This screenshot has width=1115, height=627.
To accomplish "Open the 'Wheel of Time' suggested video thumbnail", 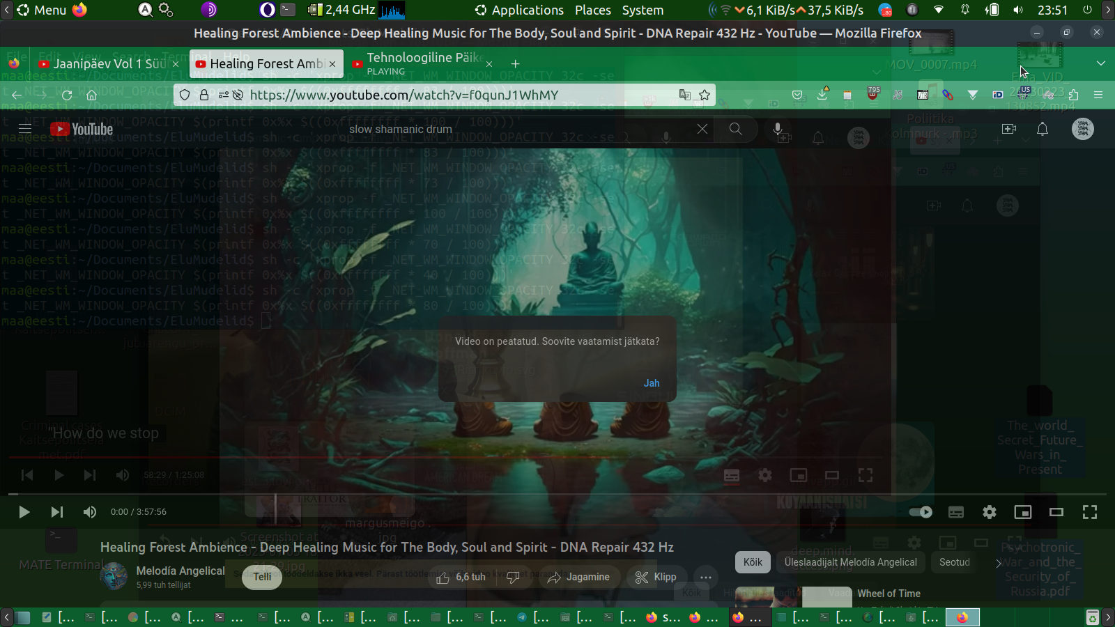I will tap(793, 597).
